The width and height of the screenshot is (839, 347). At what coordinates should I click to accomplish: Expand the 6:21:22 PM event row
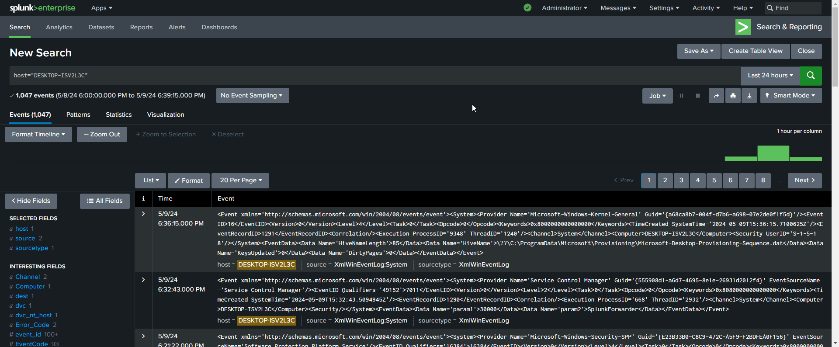(x=143, y=336)
